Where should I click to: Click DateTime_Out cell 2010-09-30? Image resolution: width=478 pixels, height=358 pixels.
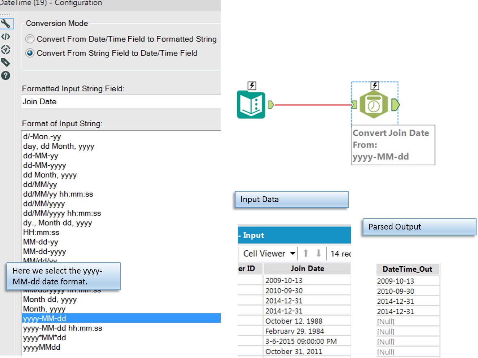click(408, 291)
